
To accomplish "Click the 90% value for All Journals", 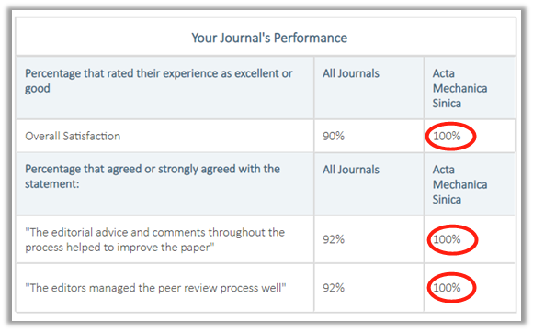I will pyautogui.click(x=334, y=136).
